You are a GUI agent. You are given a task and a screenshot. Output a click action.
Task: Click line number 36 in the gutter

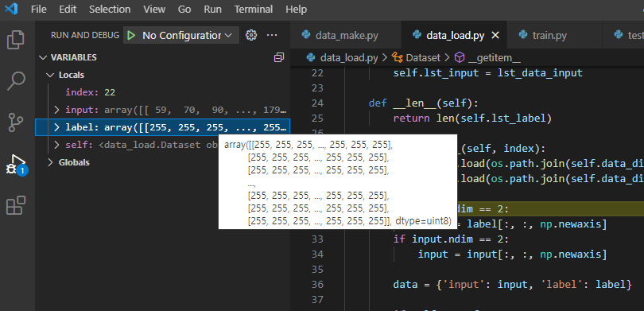pyautogui.click(x=318, y=284)
